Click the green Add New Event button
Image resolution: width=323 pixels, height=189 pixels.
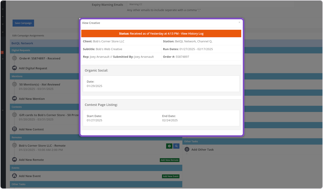coord(171,176)
